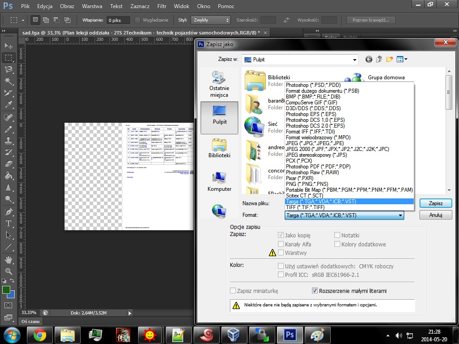Select the Path Selection arrow tool

click(9, 235)
